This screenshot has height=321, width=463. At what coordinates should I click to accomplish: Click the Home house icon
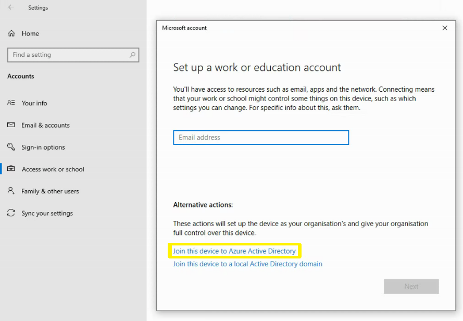coord(11,33)
